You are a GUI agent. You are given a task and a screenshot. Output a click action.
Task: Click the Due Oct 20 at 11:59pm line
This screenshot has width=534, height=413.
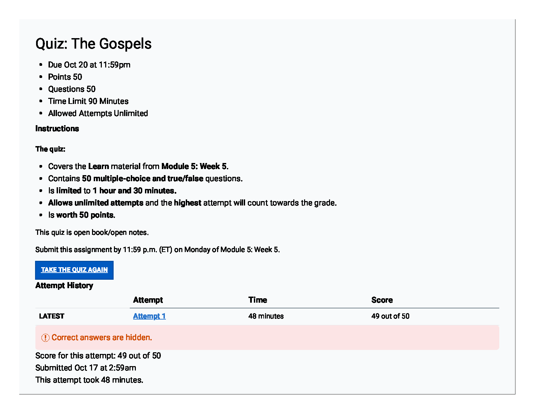pos(89,65)
